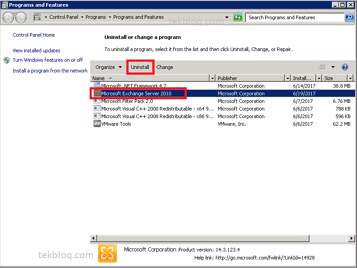Viewport: 357px width, 268px height.
Task: Click the 6/19/2017 install date cell
Action: point(304,94)
